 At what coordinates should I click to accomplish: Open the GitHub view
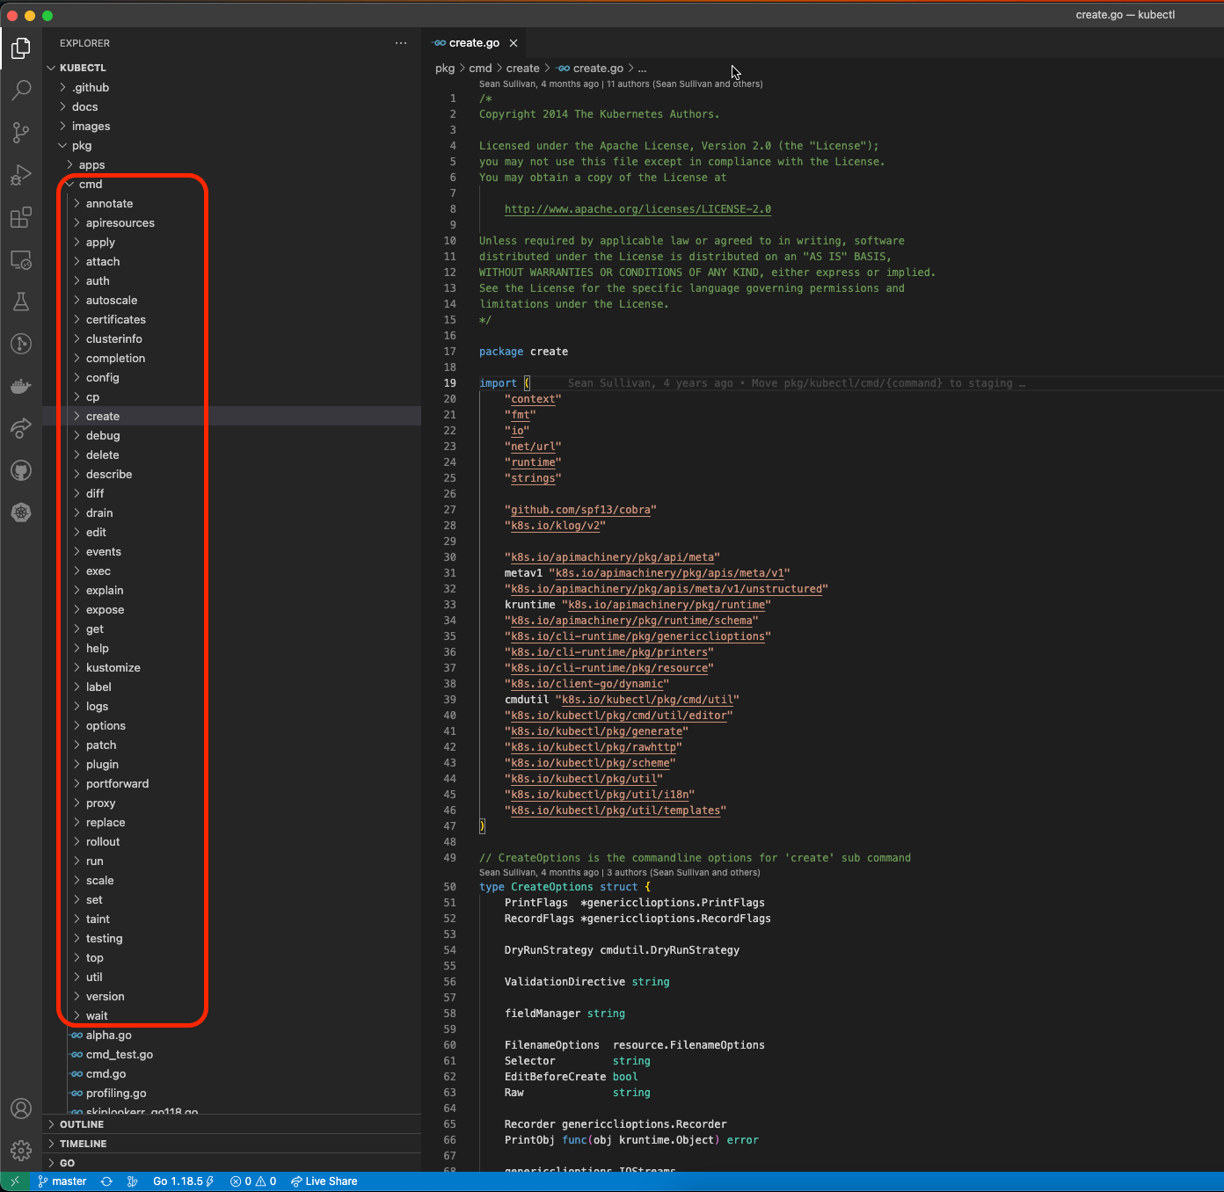point(21,470)
